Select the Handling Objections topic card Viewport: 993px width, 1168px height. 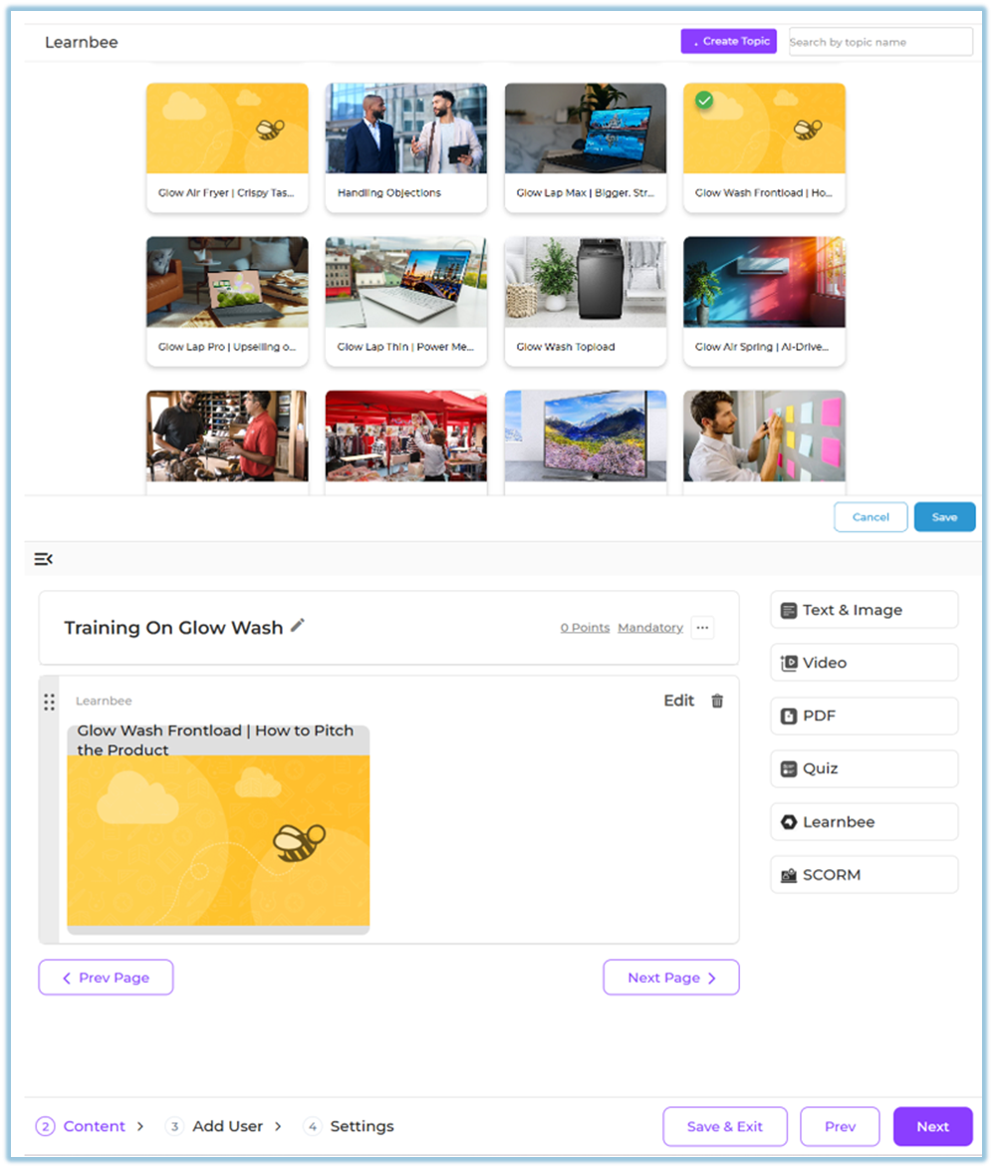[x=405, y=146]
